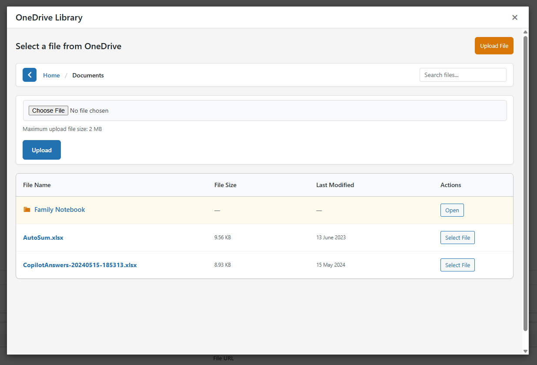537x365 pixels.
Task: Click the Documents breadcrumb item
Action: tap(88, 75)
